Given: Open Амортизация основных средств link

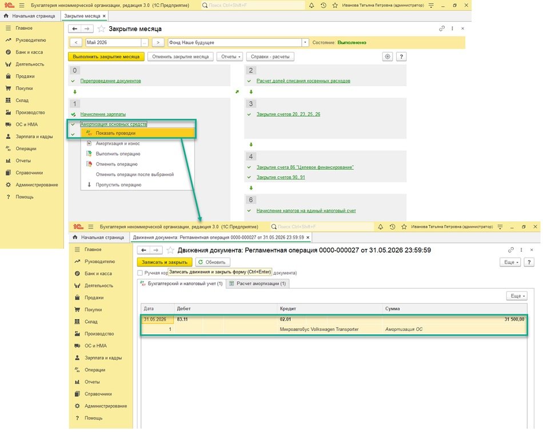Looking at the screenshot, I should point(114,124).
